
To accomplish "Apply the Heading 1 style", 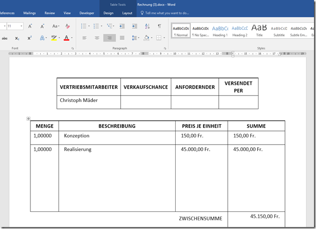I will [x=220, y=31].
